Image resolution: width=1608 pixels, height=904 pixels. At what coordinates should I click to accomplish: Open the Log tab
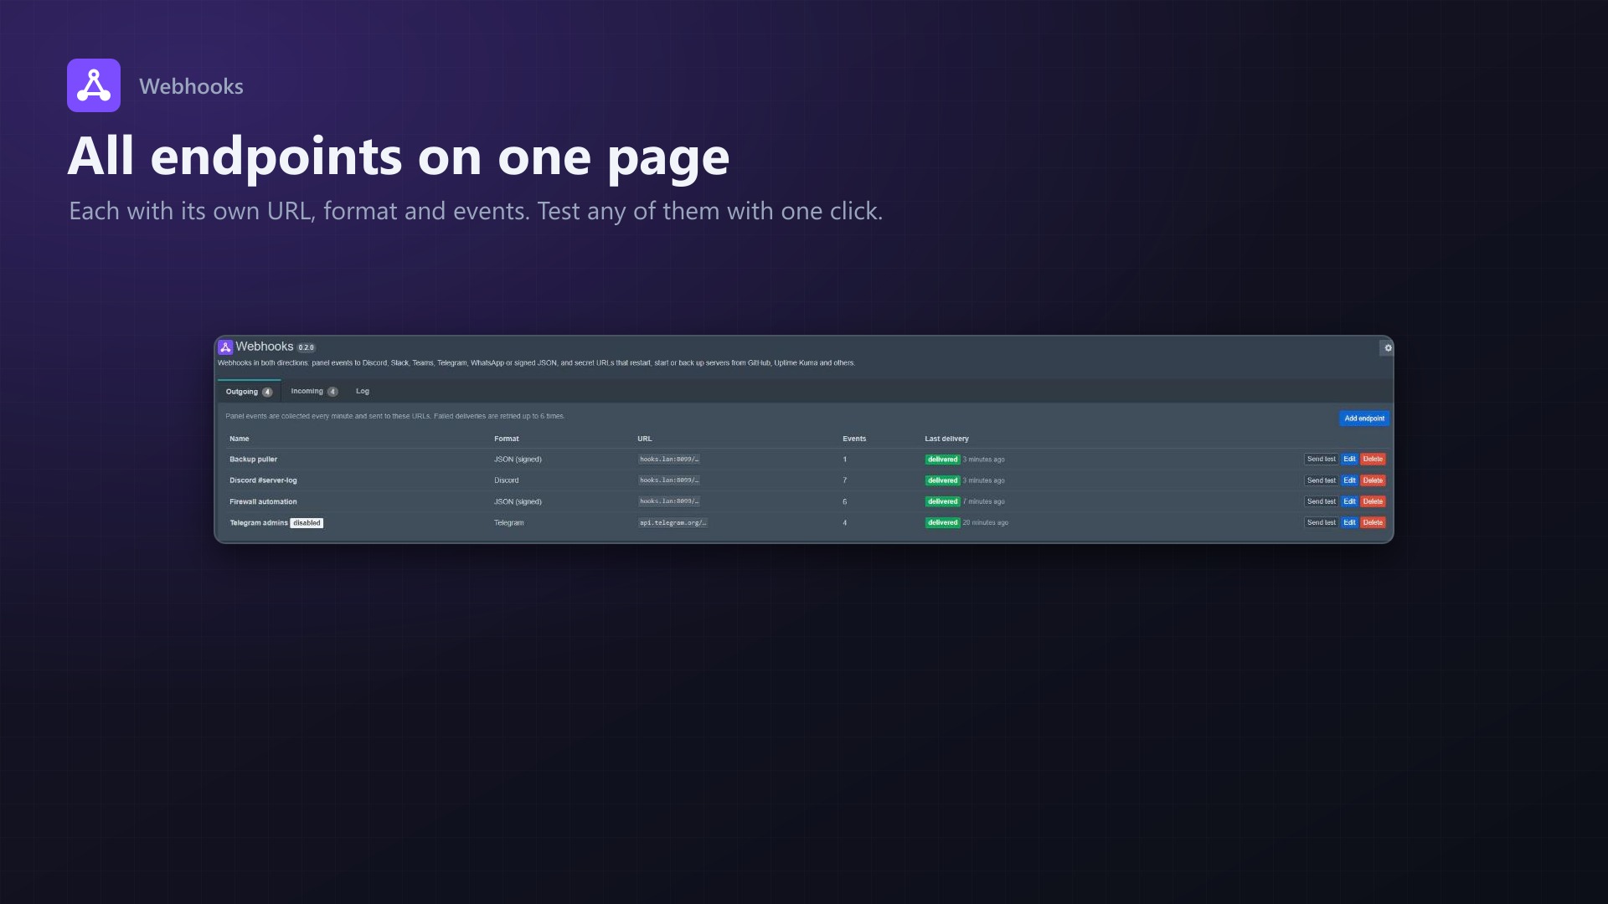pyautogui.click(x=363, y=391)
